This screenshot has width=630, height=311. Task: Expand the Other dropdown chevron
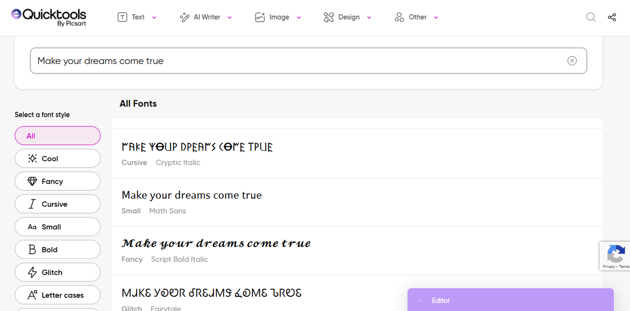click(436, 18)
